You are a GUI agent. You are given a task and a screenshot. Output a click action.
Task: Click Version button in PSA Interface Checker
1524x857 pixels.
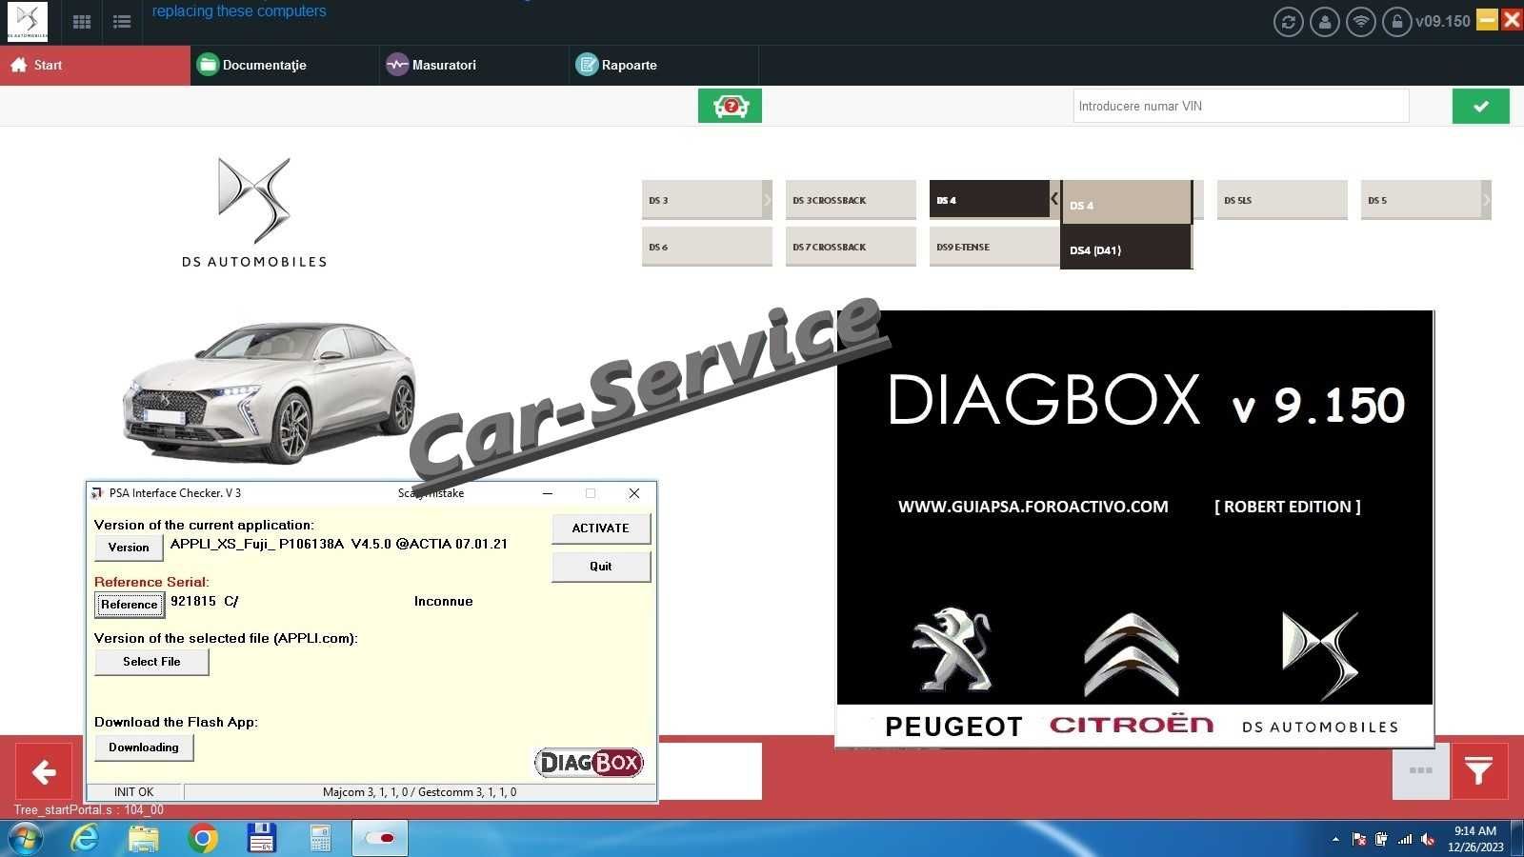[129, 548]
